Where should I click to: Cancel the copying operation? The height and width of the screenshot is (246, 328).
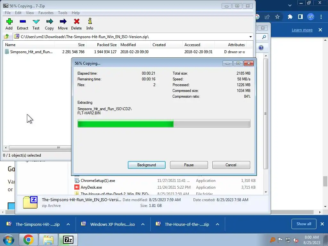231,165
